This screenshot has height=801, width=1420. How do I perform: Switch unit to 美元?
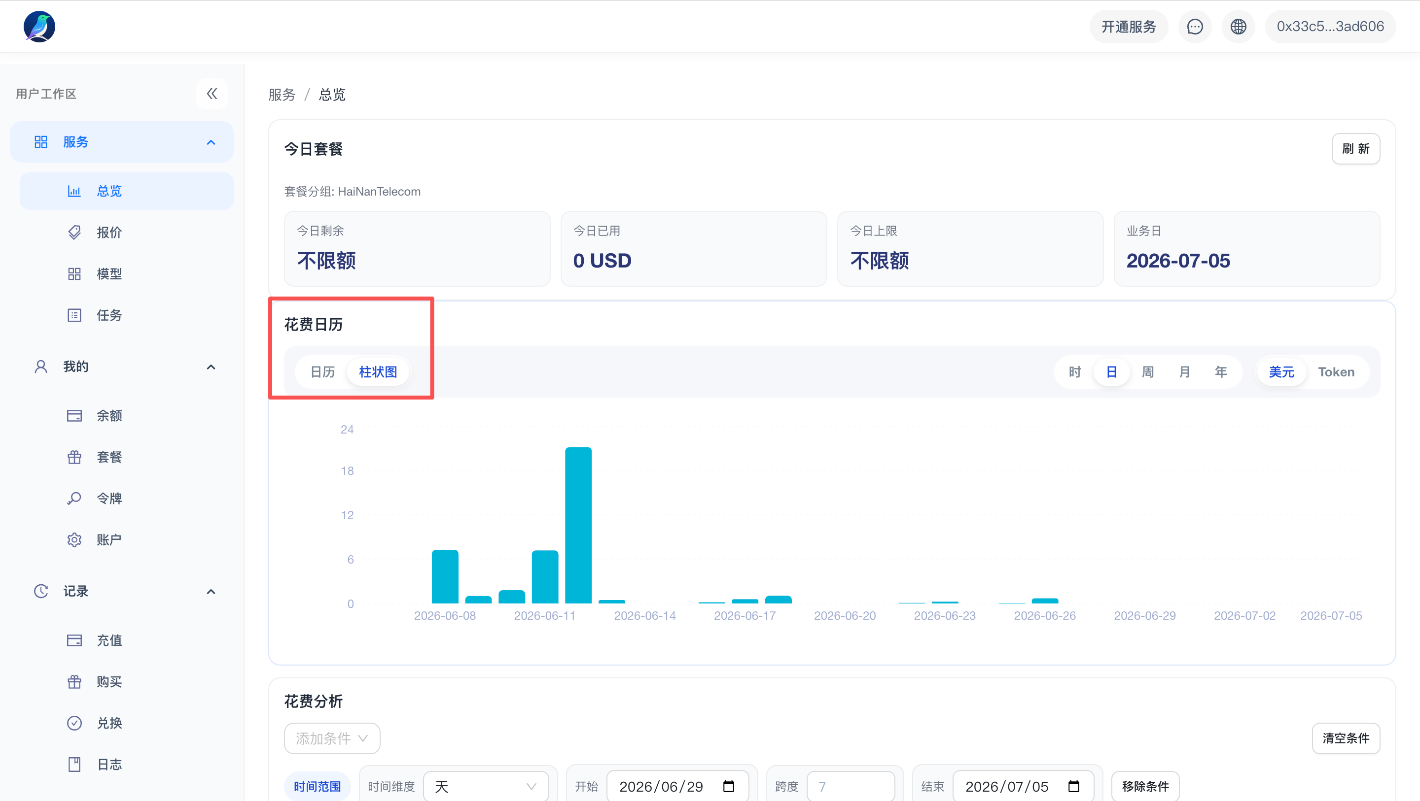[1281, 372]
